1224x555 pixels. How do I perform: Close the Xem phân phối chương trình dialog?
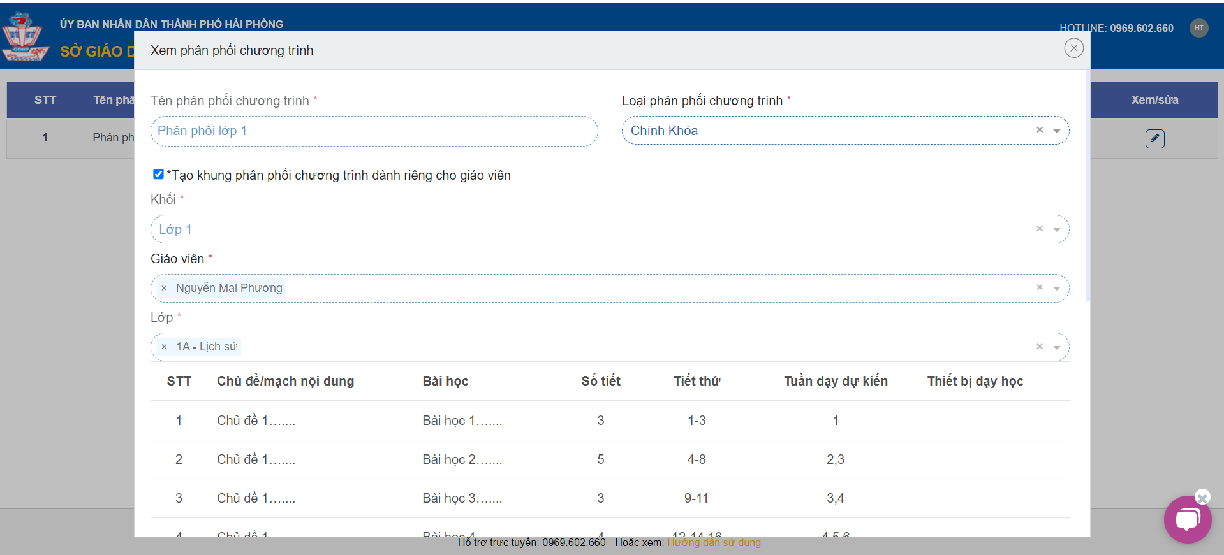[1073, 48]
